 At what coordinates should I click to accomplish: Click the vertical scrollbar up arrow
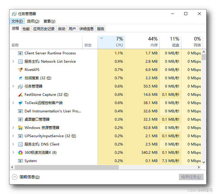[204, 52]
